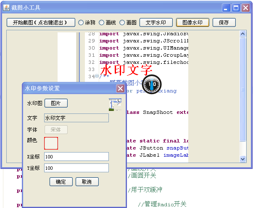Image resolution: width=253 pixels, height=208 pixels.
Task: Click the 水印图 label in dialog
Action: [35, 103]
